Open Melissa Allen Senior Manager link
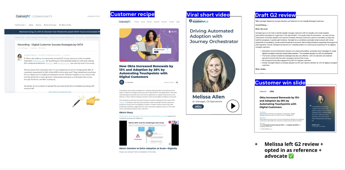 click(x=143, y=116)
